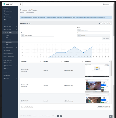Click the table's vertical scrollbar

click(x=111, y=69)
